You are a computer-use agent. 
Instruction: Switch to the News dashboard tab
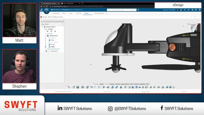click(64, 13)
